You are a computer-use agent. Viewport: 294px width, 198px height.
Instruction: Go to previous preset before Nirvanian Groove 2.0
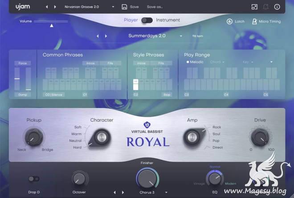[x=47, y=7]
